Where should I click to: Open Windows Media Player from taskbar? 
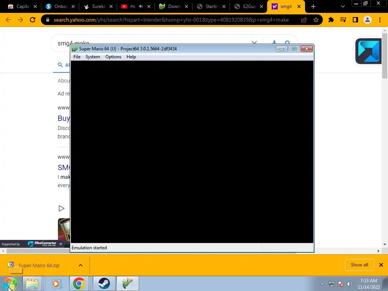coord(56,283)
